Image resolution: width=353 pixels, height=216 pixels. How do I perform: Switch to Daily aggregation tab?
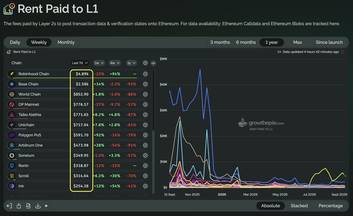(15, 42)
